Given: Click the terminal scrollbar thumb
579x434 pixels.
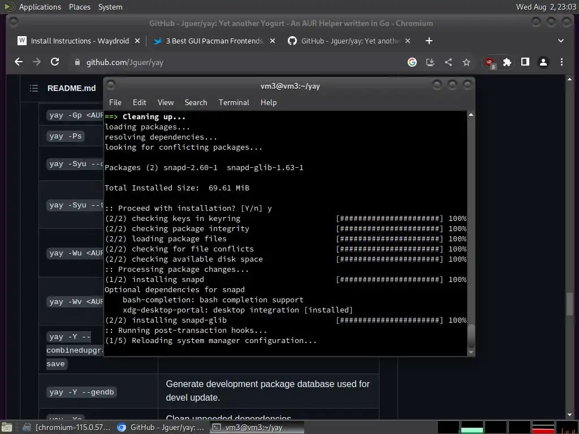Looking at the screenshot, I should point(471,336).
